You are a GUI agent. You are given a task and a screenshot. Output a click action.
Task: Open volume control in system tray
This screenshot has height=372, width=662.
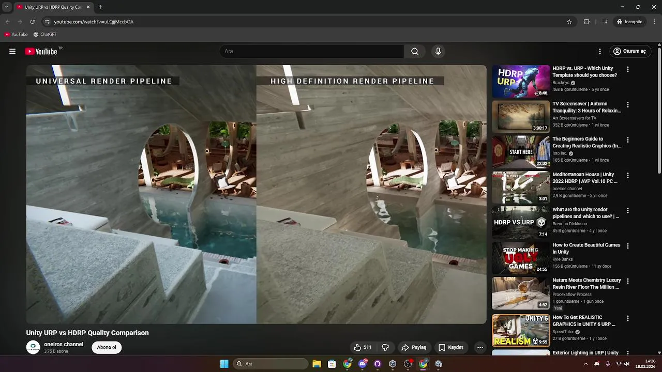click(627, 364)
